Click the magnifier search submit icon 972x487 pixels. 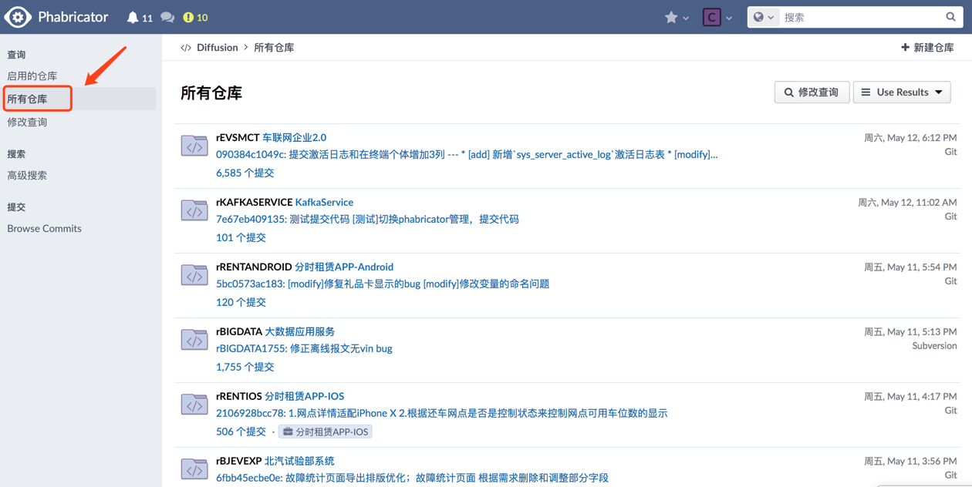coord(951,17)
